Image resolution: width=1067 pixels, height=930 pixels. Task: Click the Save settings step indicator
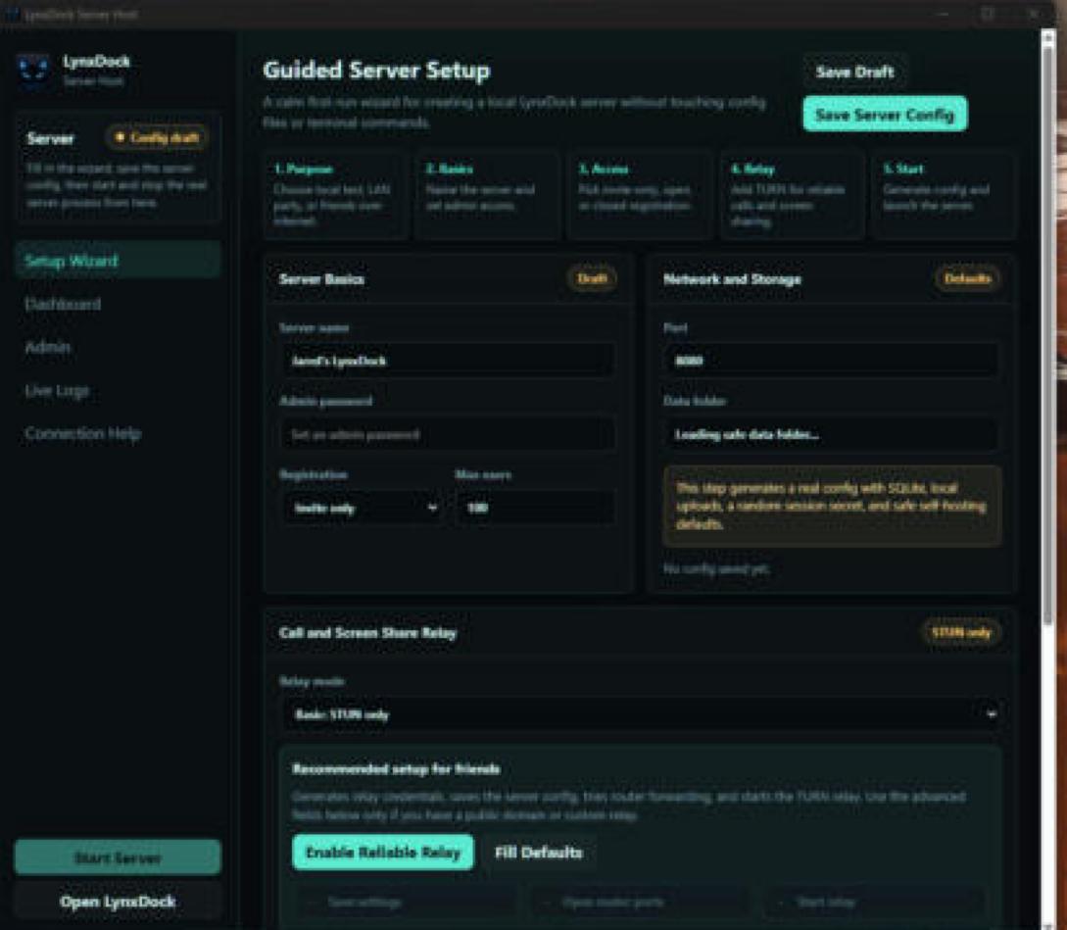pos(405,903)
